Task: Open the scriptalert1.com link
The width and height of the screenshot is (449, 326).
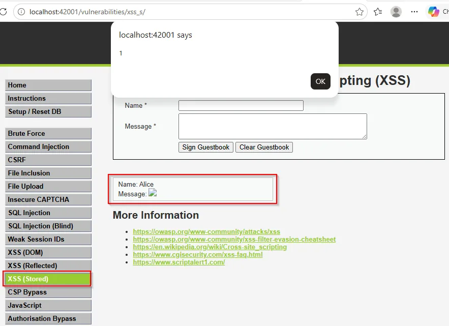Action: click(178, 262)
